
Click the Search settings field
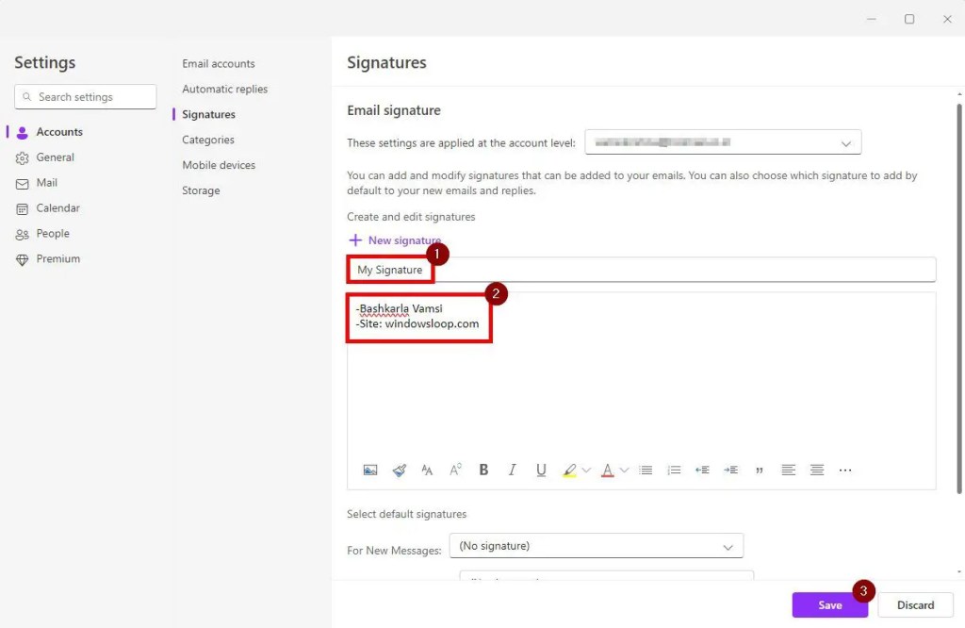[85, 96]
